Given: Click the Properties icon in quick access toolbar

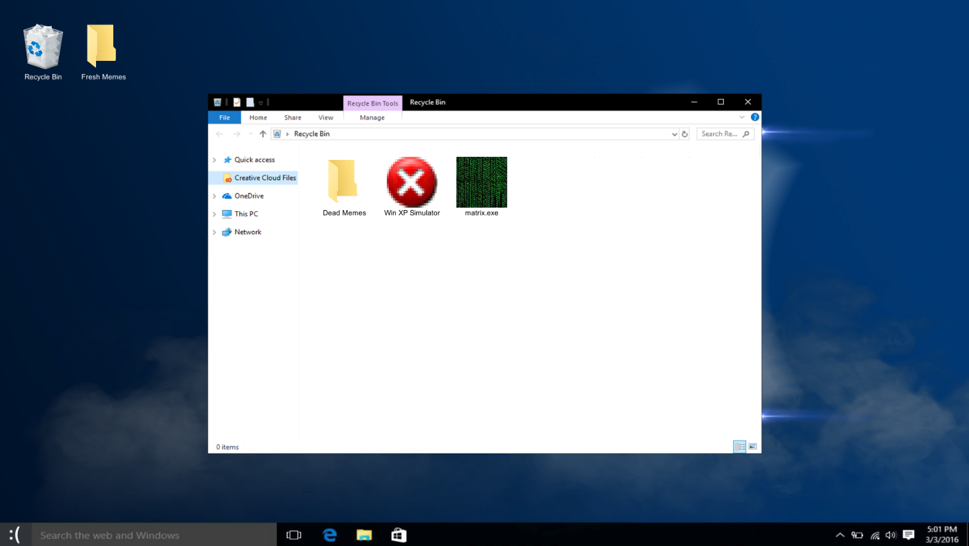Looking at the screenshot, I should [x=237, y=102].
